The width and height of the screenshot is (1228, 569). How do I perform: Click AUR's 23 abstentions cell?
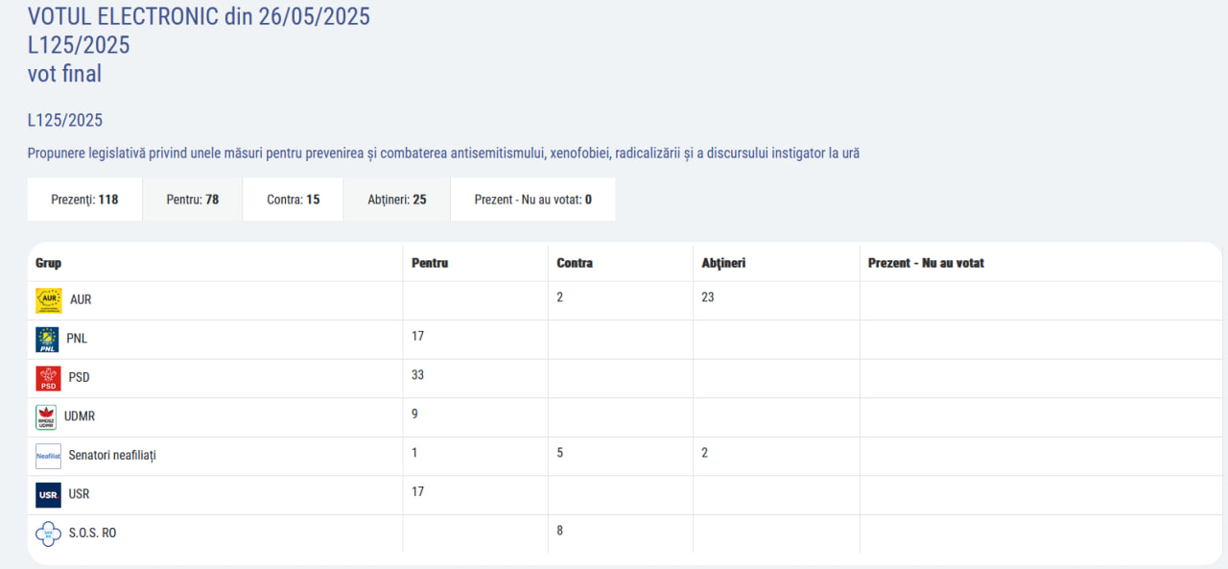708,297
